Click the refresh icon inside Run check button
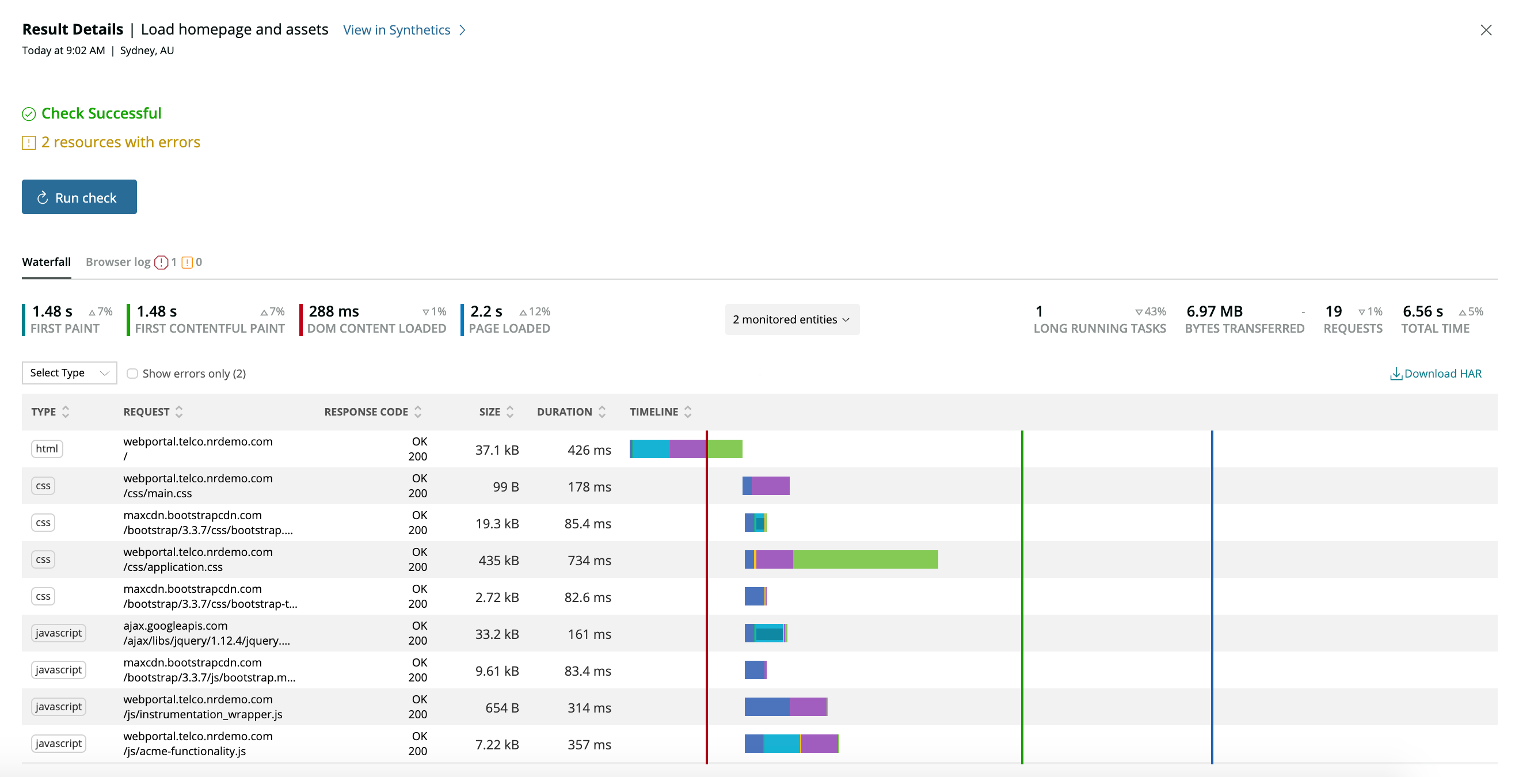 (x=43, y=197)
